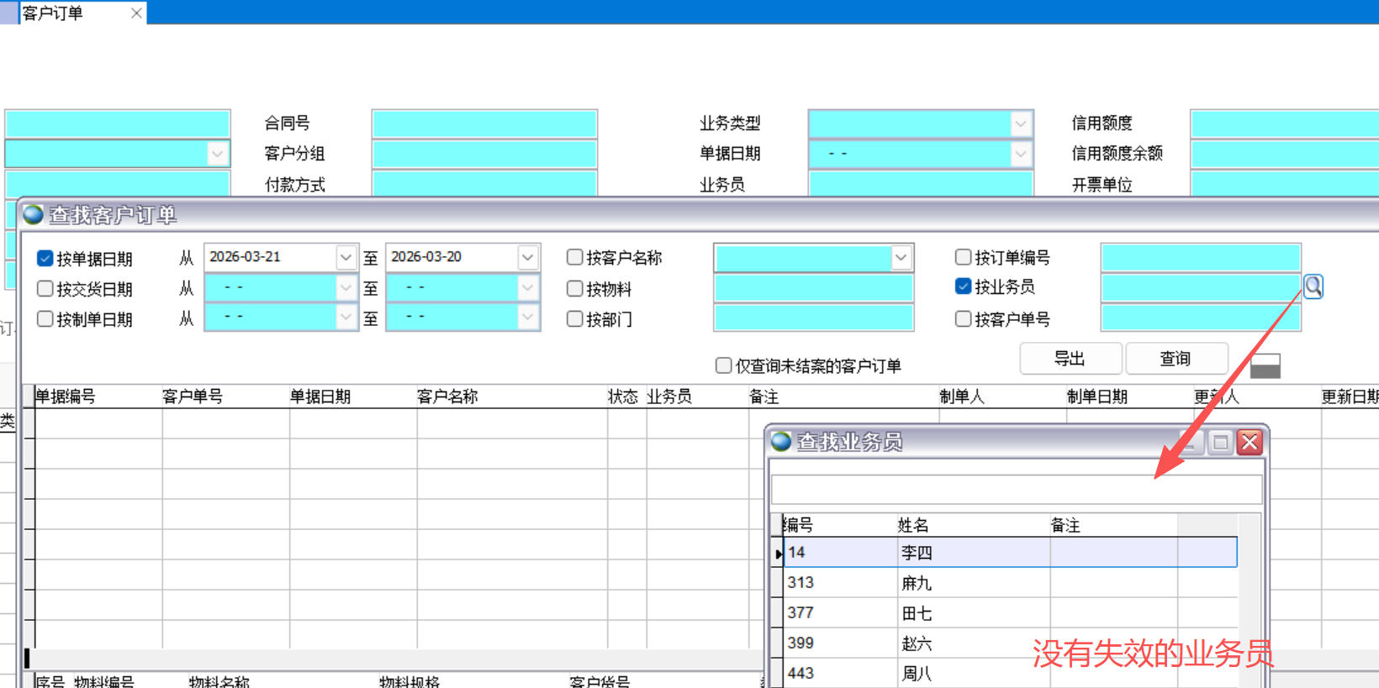
Task: Toggle the 按业务员 checkbox
Action: pyautogui.click(x=964, y=286)
